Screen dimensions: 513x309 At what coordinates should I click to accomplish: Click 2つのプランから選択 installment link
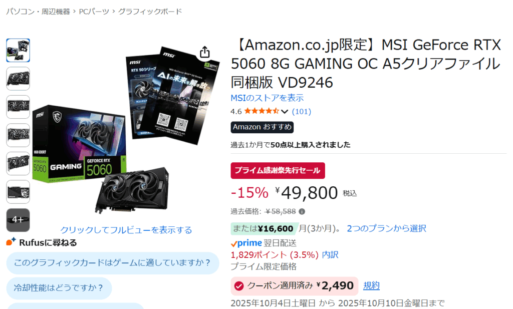tap(386, 228)
